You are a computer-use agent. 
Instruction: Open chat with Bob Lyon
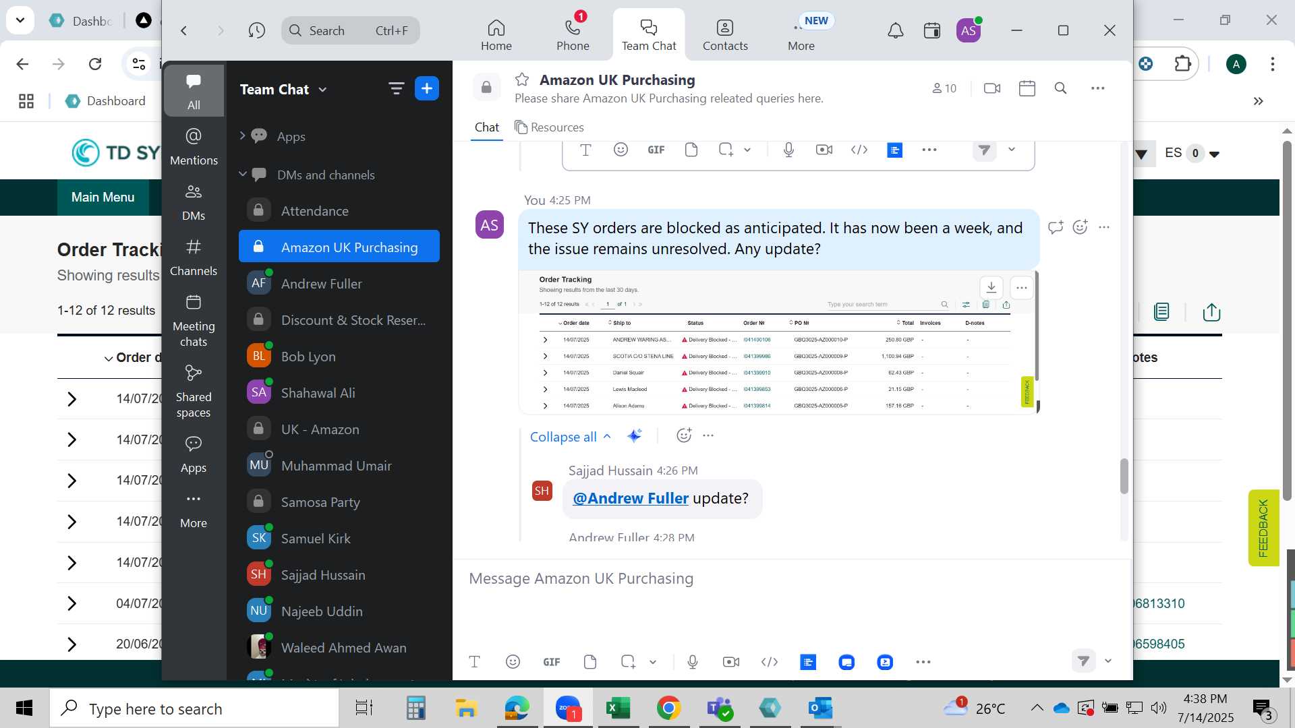pos(339,357)
